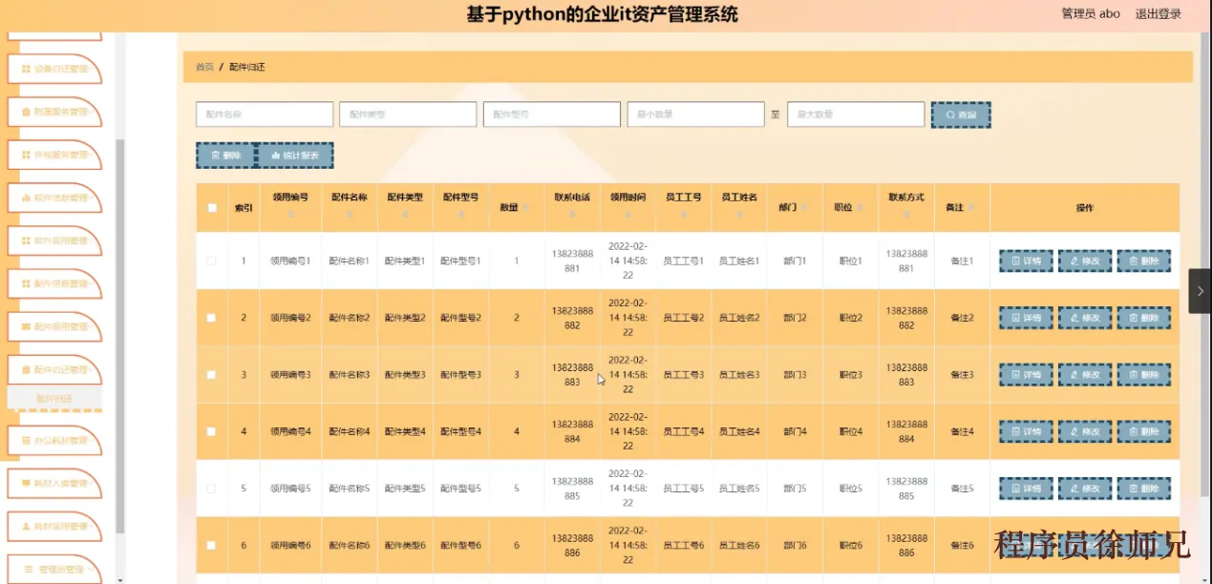Click the 耗材领用管理 person icon in sidebar

26,527
